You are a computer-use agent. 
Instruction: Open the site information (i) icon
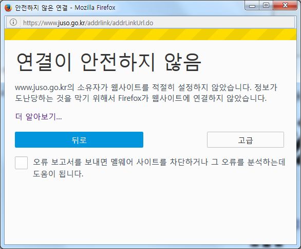tap(13, 22)
